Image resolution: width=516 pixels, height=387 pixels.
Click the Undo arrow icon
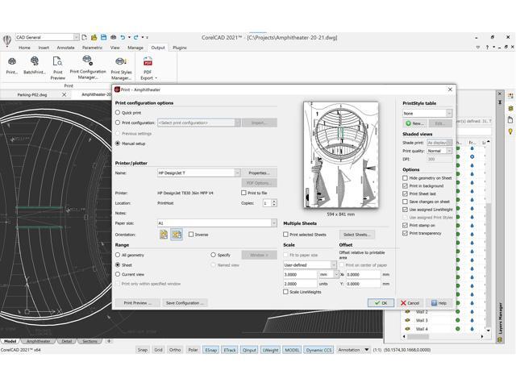[x=123, y=37]
